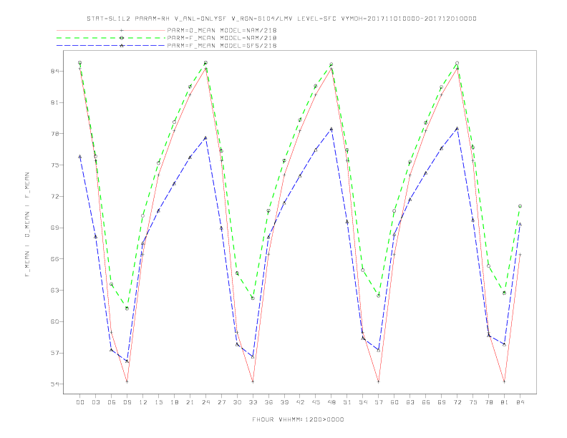Click the y-axis tick label 78
Screen dimensions: 567x438
coord(54,134)
